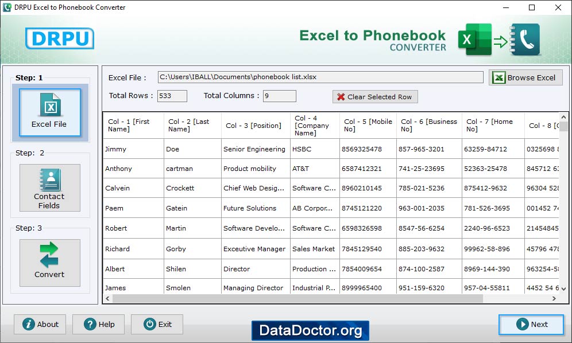This screenshot has width=572, height=343.
Task: Click home number 2240-96-6523
Action: (493, 228)
